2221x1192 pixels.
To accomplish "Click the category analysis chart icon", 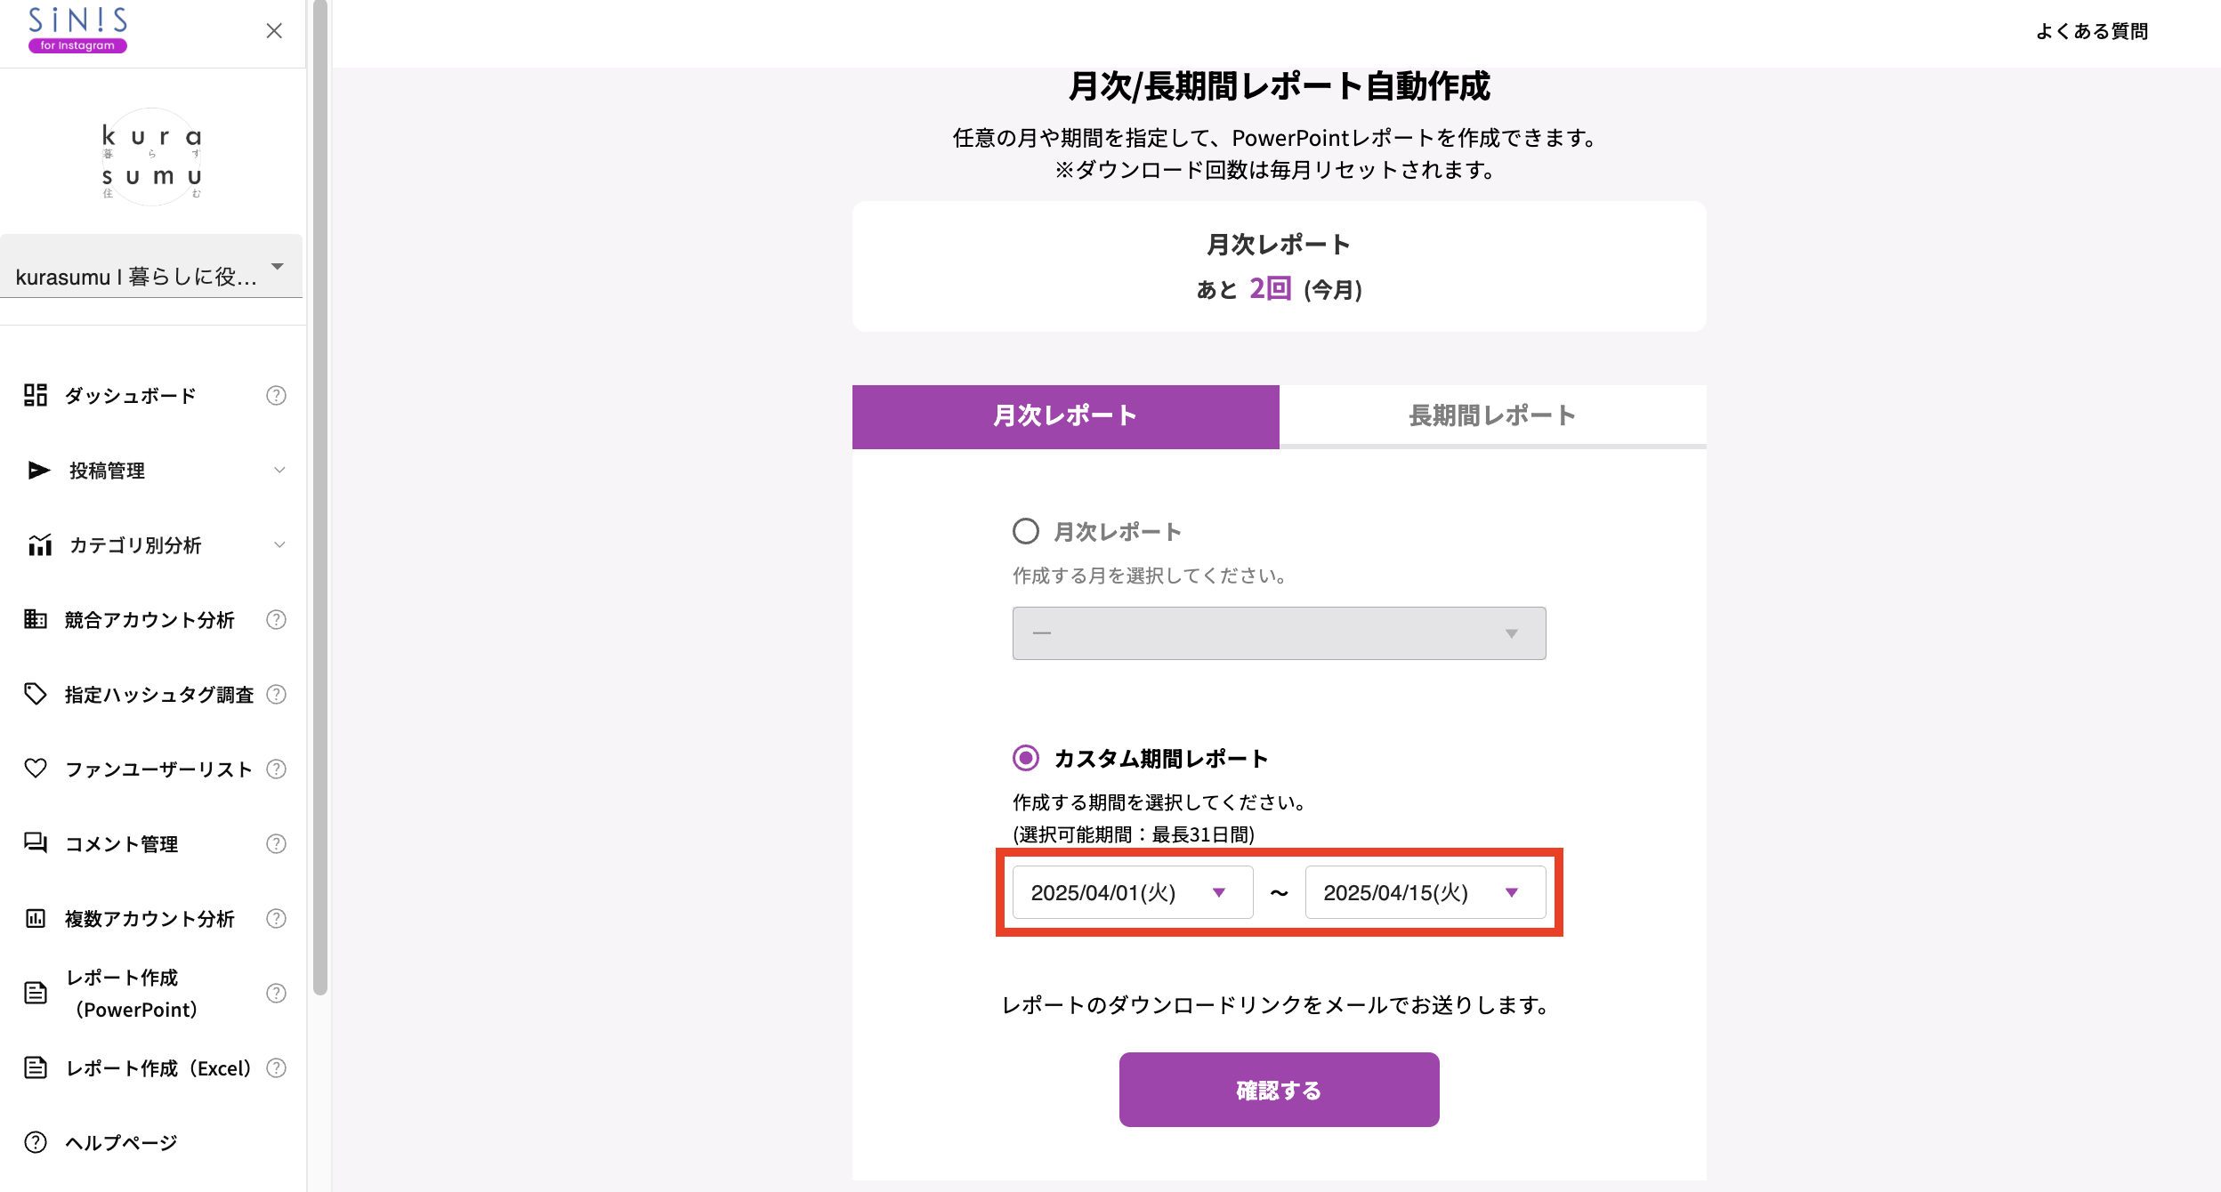I will click(x=39, y=544).
